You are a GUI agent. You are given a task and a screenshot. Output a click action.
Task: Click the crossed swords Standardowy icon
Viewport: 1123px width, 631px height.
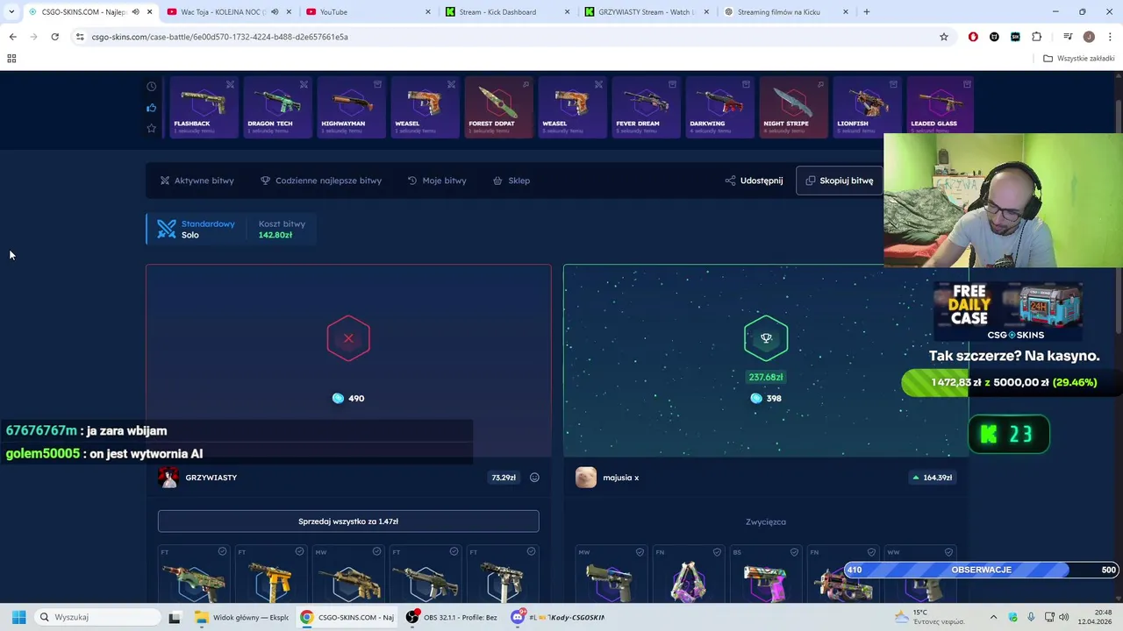pyautogui.click(x=167, y=229)
